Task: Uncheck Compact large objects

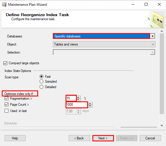Action: [x=5, y=63]
